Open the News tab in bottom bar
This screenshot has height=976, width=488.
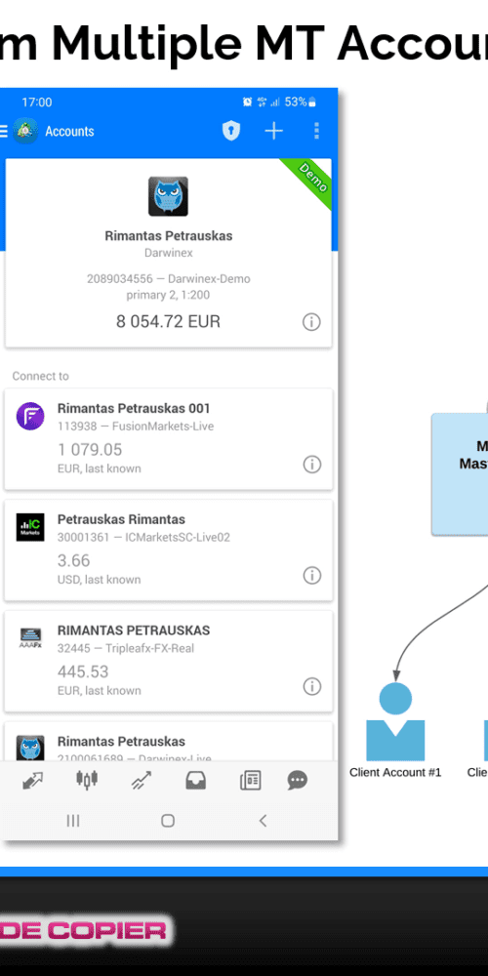[250, 780]
